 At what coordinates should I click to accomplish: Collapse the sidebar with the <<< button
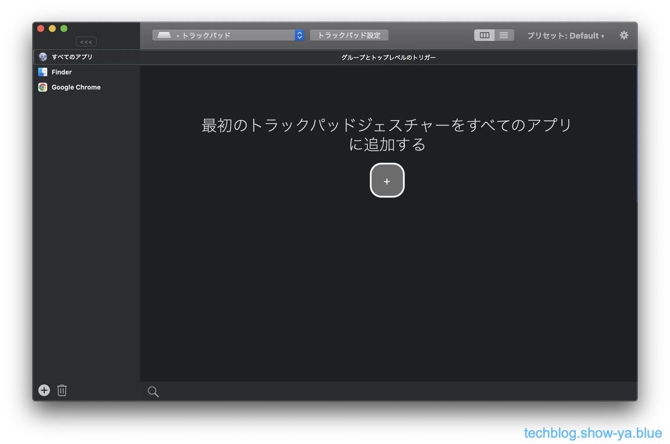pyautogui.click(x=86, y=42)
